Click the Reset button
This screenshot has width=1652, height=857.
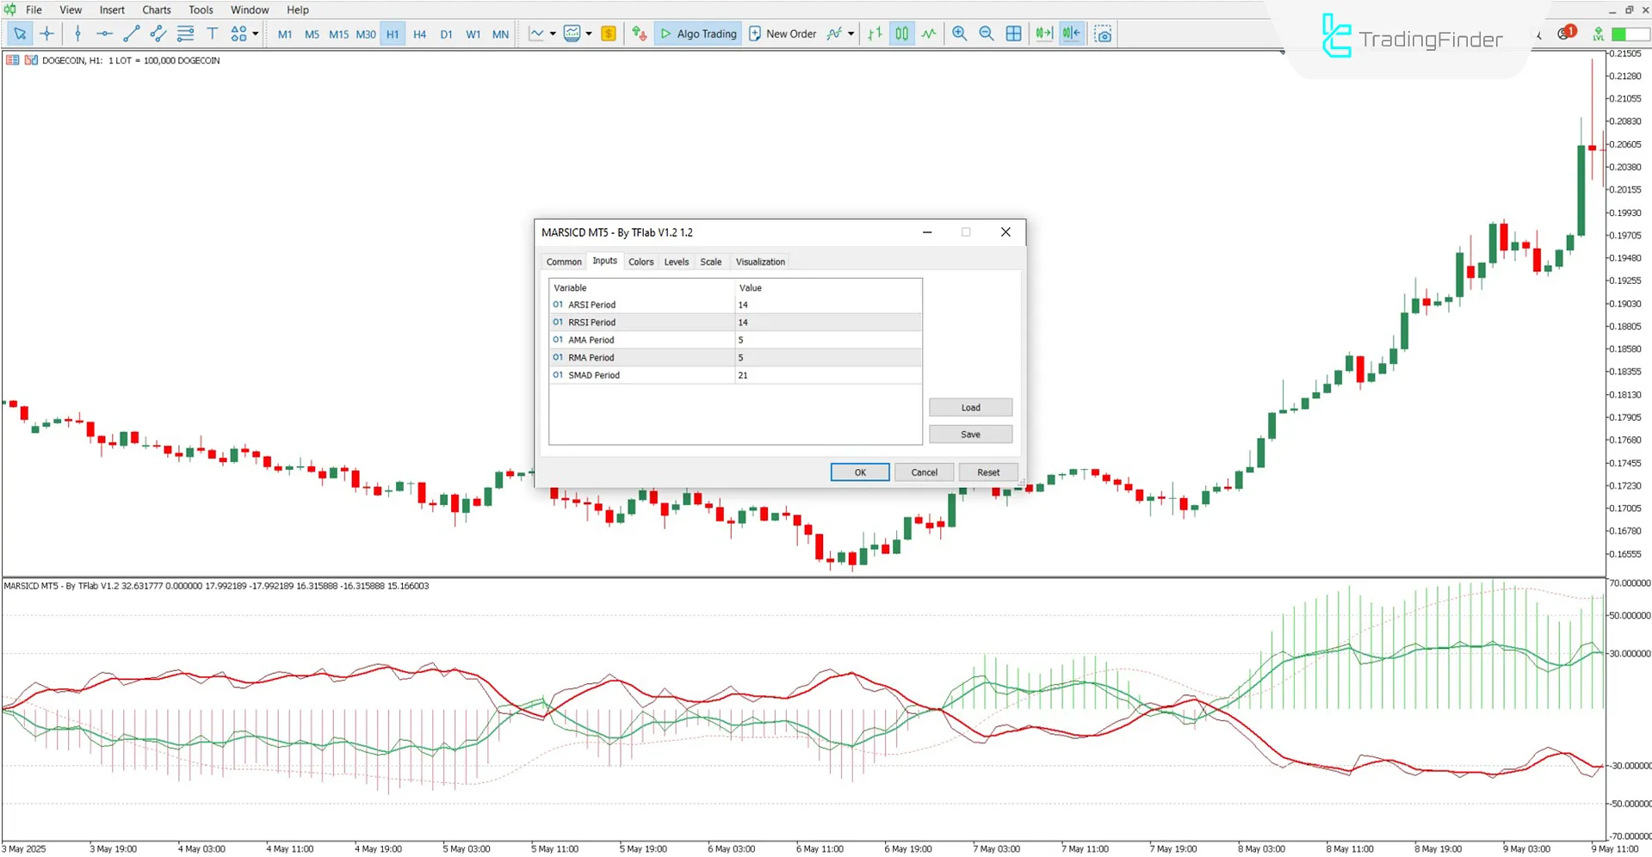(988, 472)
